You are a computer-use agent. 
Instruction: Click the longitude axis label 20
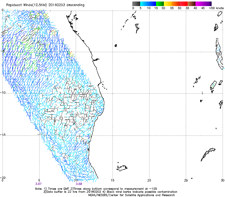[149, 180]
